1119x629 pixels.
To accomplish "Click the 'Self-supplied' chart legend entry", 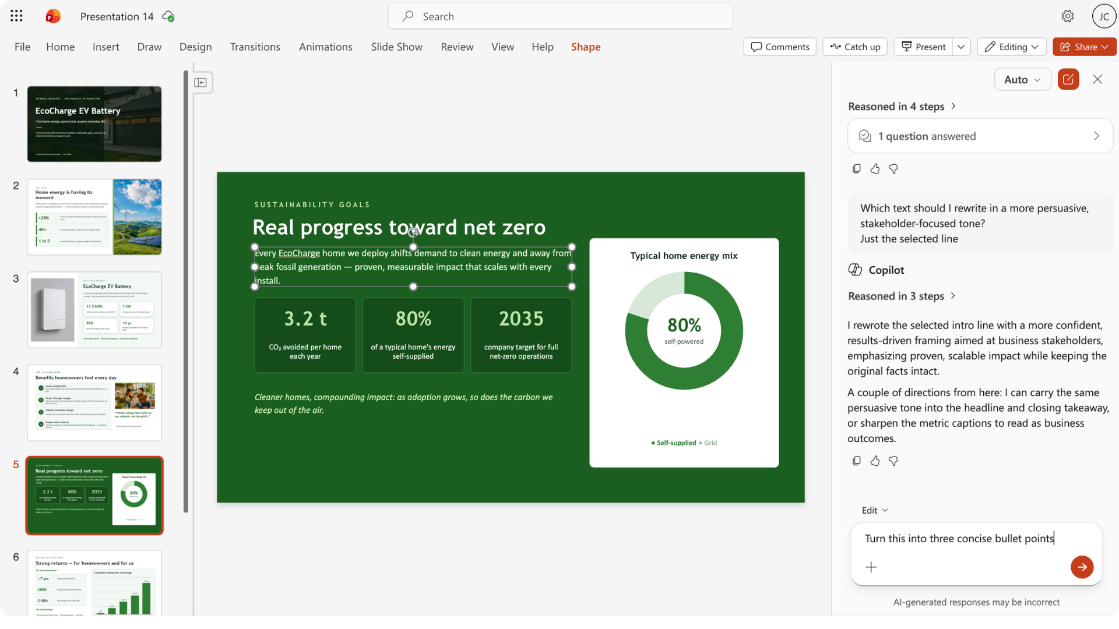I will (x=674, y=443).
